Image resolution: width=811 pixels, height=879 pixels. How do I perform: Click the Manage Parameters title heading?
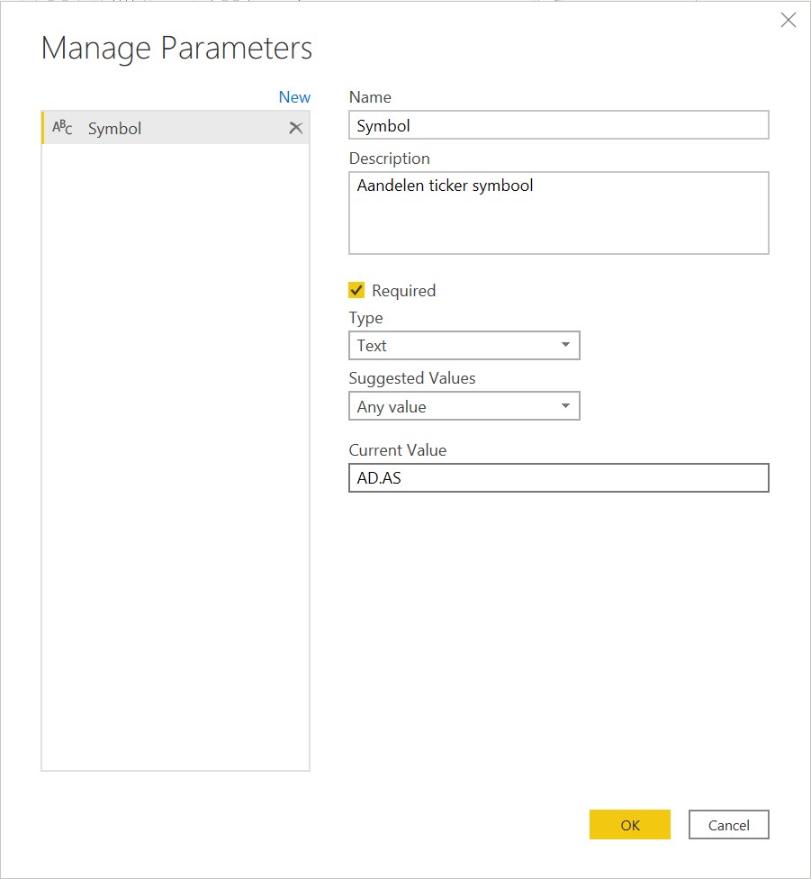coord(176,48)
